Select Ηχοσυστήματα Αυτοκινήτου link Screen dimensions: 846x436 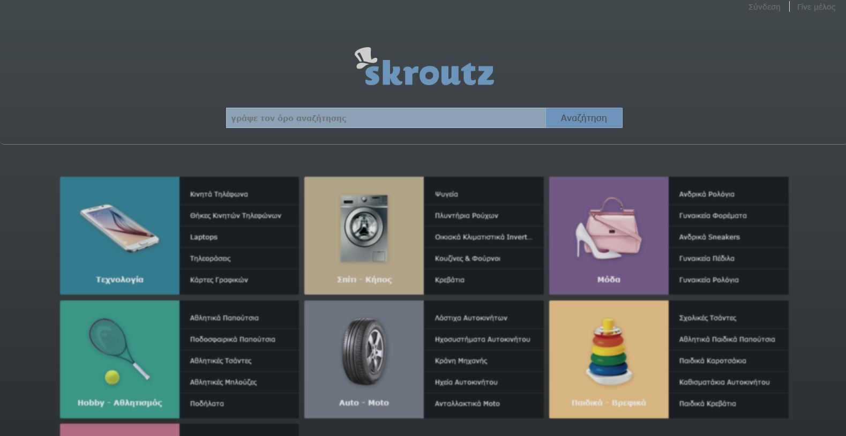click(x=482, y=339)
